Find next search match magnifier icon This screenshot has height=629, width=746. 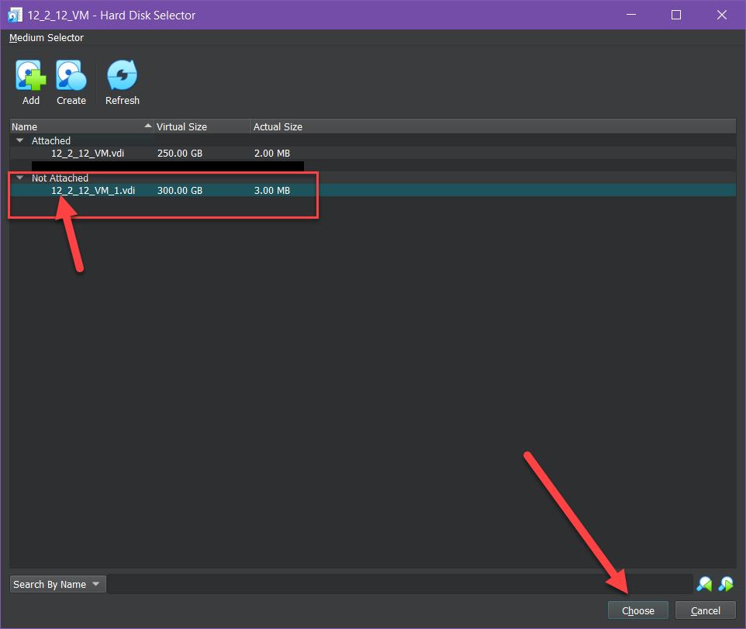726,584
